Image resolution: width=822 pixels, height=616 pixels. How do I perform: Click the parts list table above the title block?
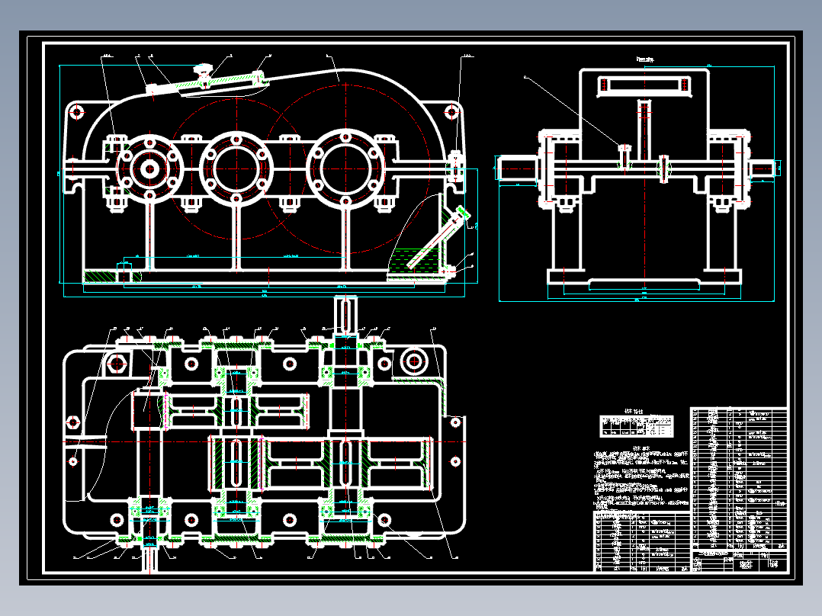tap(739, 478)
